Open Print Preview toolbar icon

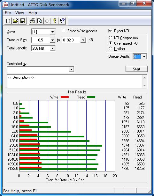(40, 21)
